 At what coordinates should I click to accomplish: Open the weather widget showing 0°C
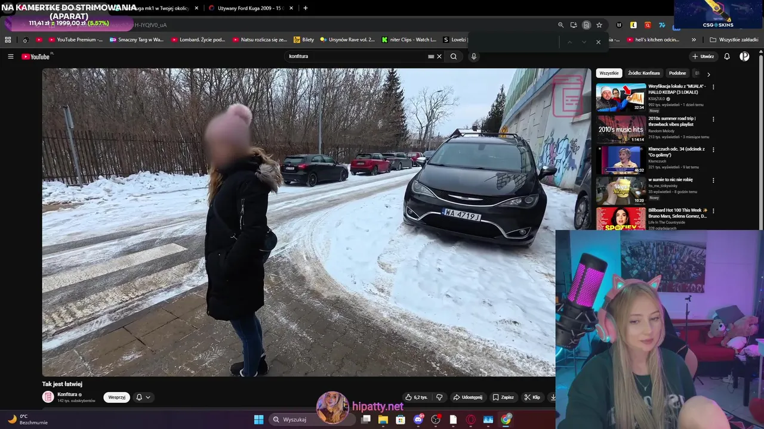27,419
